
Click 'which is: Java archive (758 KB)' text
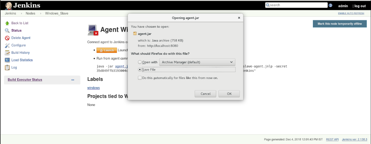pos(161,40)
